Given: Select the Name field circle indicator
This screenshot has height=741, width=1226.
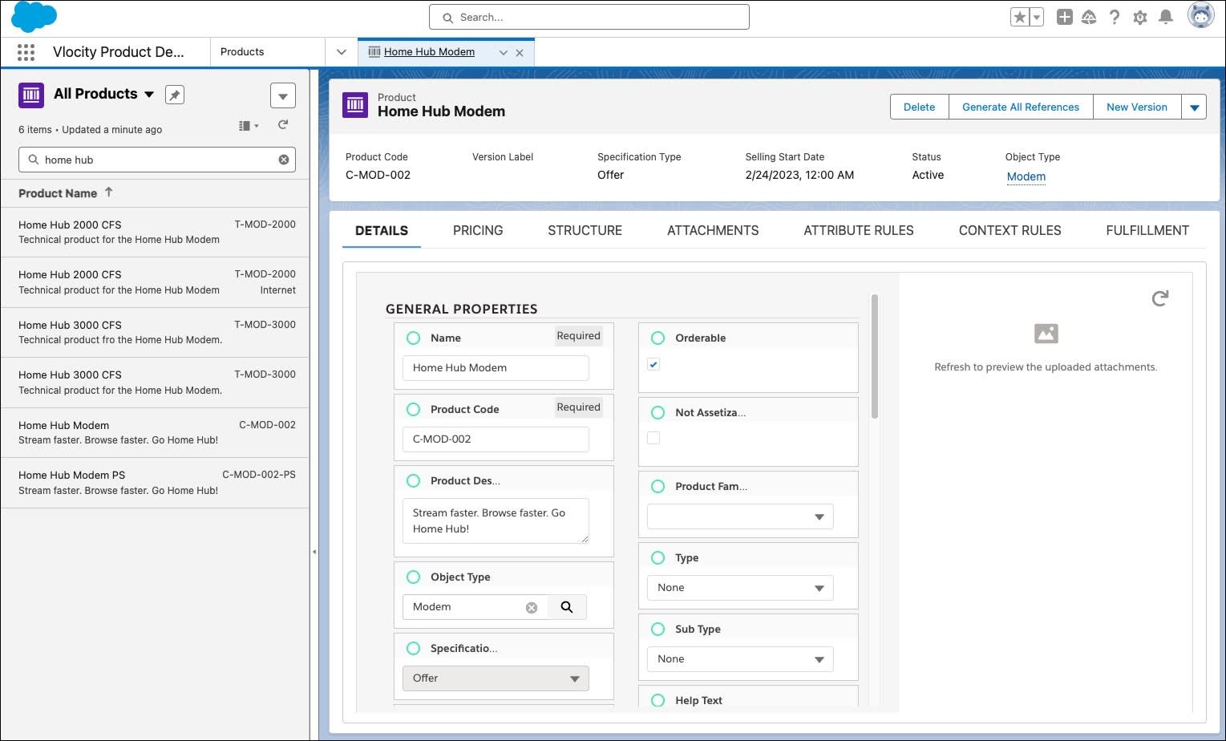Looking at the screenshot, I should tap(413, 338).
